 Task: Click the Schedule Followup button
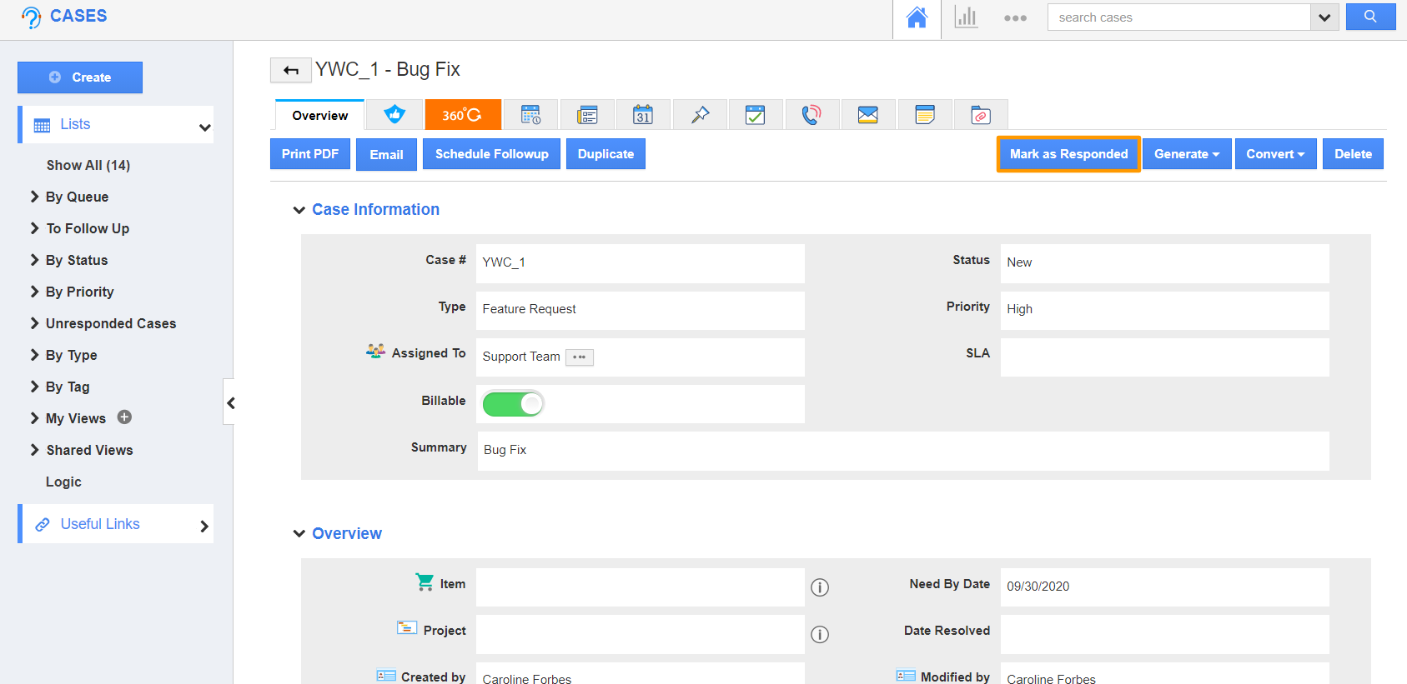[x=491, y=154]
